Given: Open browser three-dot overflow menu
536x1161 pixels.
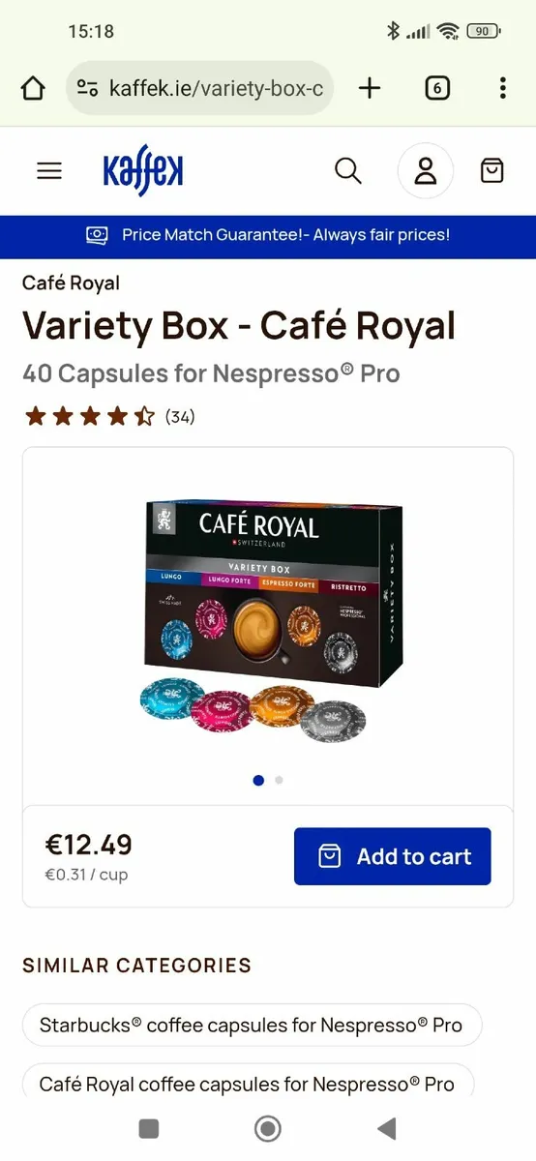Looking at the screenshot, I should click(x=502, y=89).
